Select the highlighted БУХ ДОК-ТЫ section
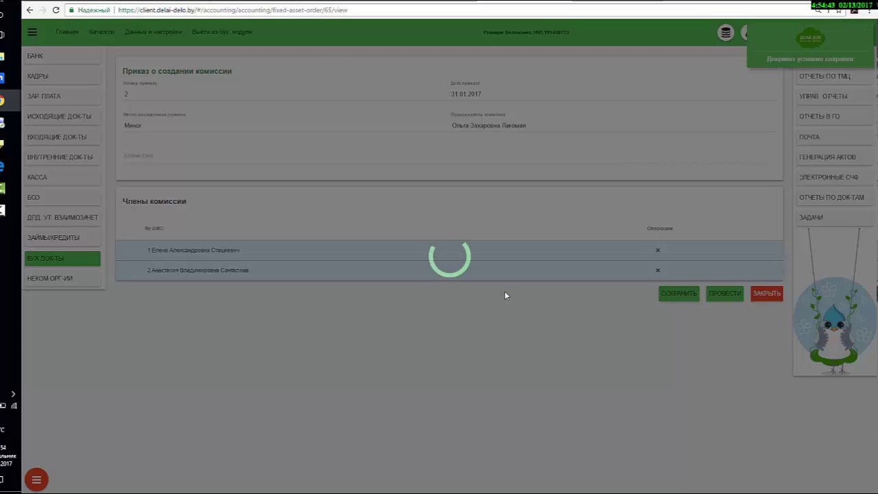The width and height of the screenshot is (878, 494). [x=62, y=258]
